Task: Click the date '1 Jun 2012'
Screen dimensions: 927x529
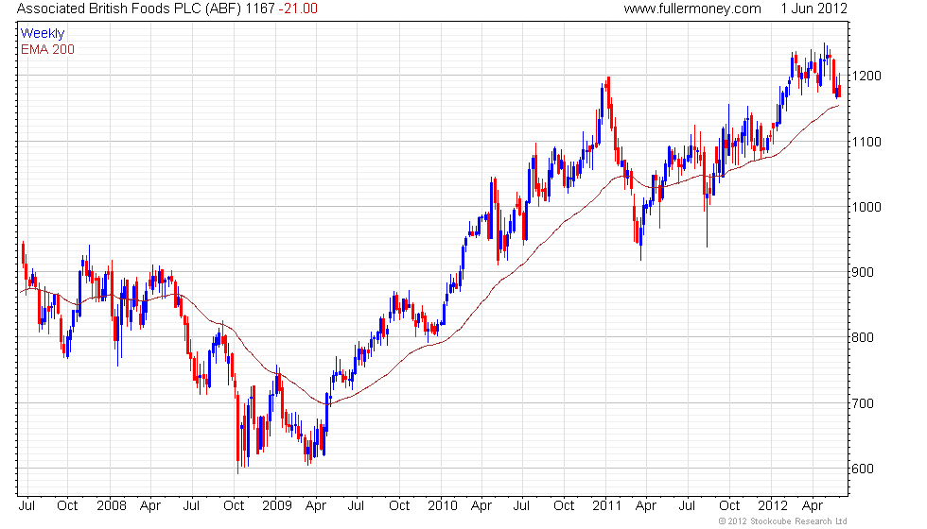Action: coord(814,9)
